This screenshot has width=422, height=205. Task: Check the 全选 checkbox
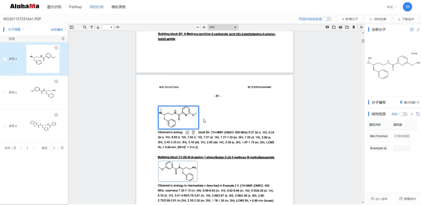coord(5,39)
